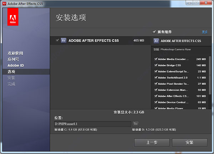Click the AE icon in product list row

[x=63, y=40]
